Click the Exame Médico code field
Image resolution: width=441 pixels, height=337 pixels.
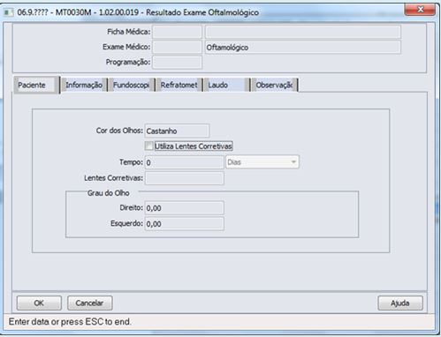177,47
